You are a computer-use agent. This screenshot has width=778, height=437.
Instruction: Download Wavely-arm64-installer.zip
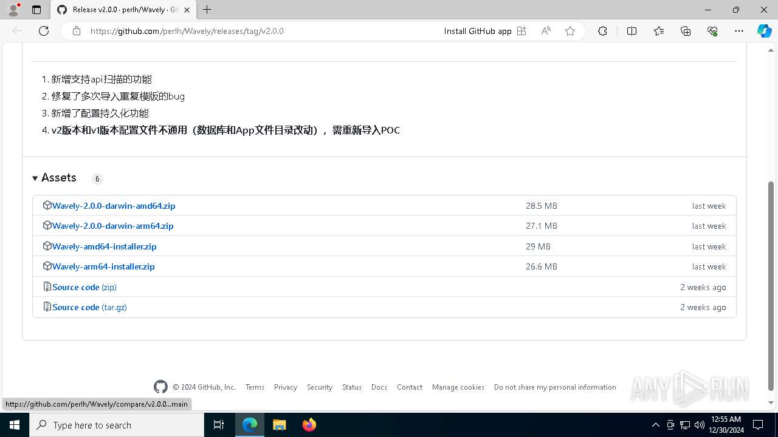(103, 266)
